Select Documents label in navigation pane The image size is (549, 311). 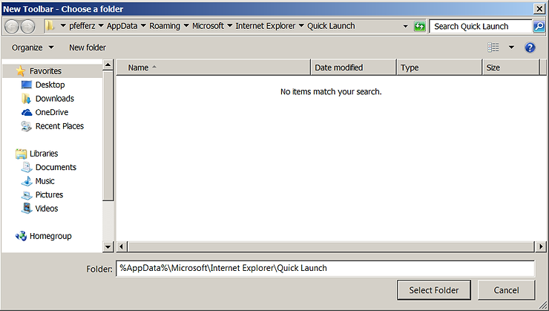pos(56,168)
